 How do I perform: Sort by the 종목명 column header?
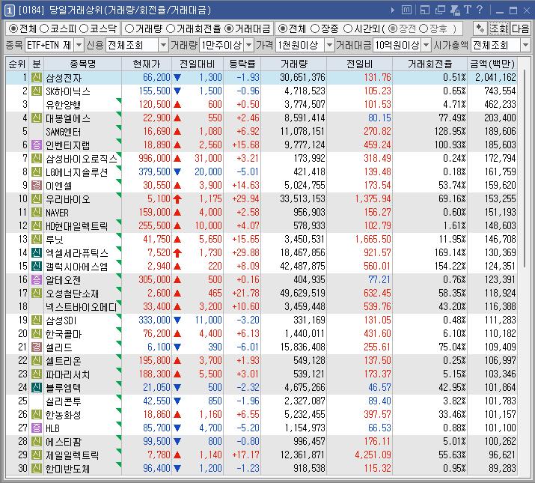point(82,64)
